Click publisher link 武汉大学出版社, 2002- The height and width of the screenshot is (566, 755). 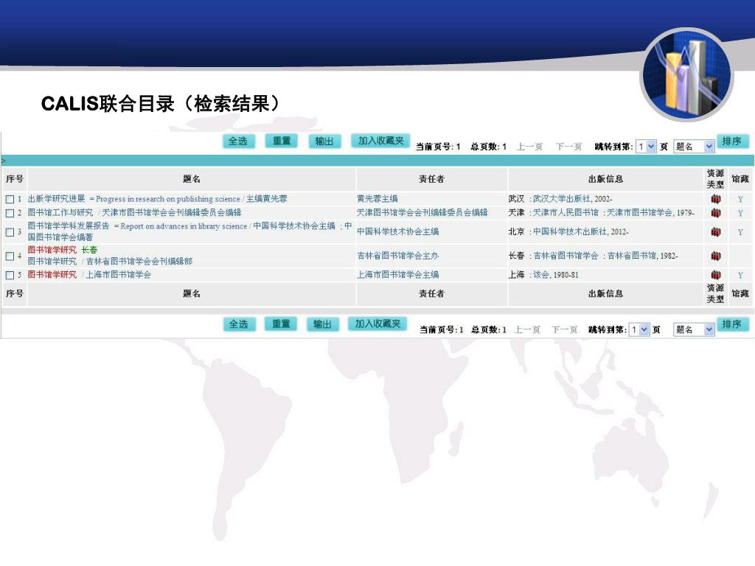point(572,199)
